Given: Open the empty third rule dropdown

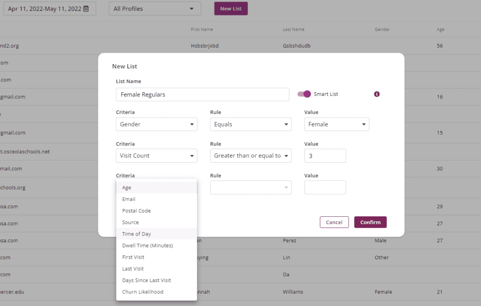Looking at the screenshot, I should 251,187.
